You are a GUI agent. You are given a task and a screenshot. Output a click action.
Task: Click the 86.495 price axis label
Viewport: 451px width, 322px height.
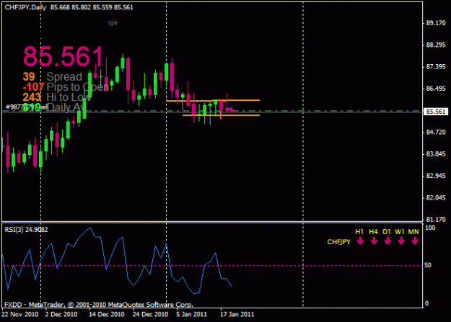coord(435,89)
